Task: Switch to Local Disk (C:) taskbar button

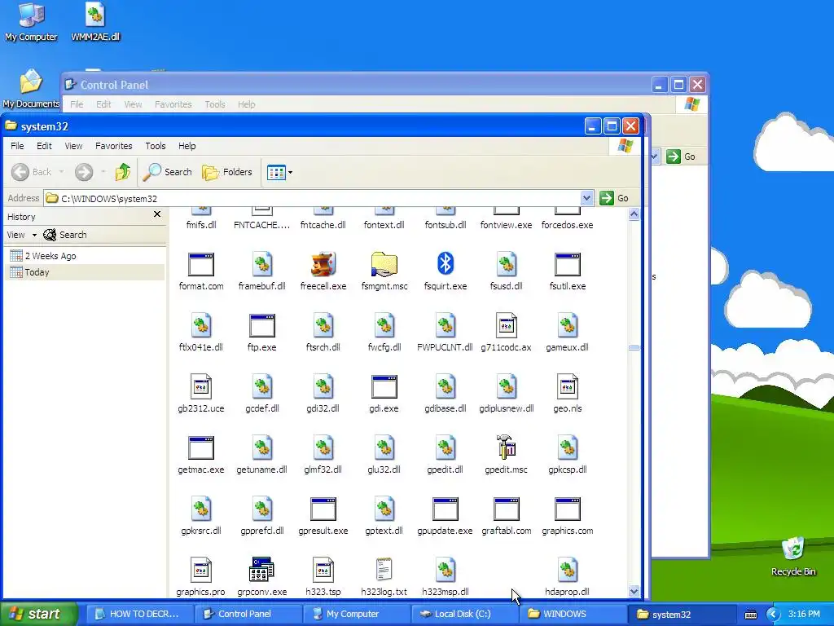Action: (463, 614)
